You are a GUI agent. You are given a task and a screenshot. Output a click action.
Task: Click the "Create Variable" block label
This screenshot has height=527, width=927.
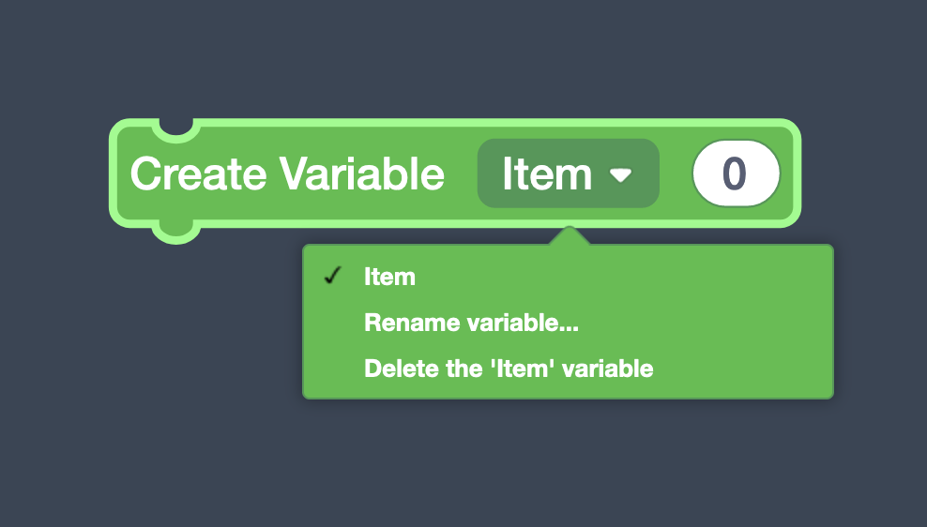coord(287,174)
